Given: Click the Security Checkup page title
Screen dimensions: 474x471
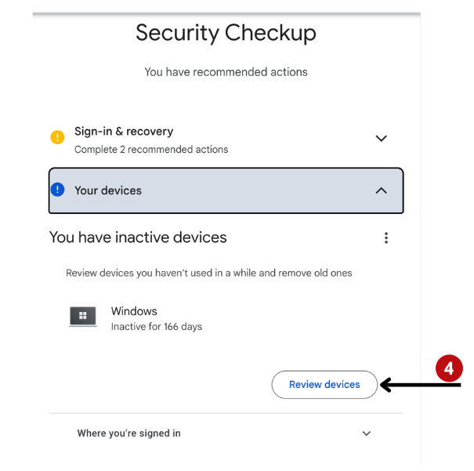Looking at the screenshot, I should tap(226, 33).
